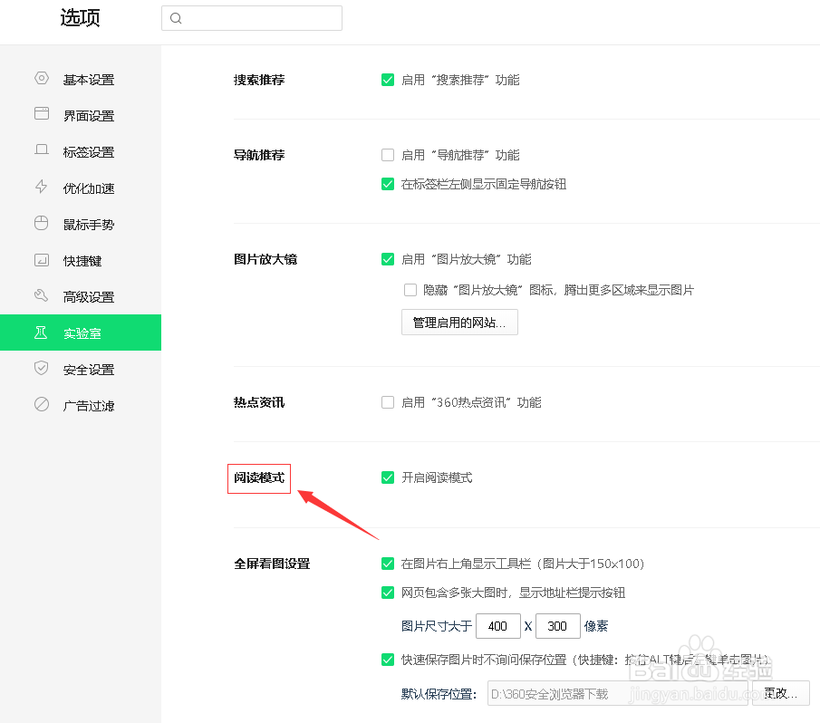Viewport: 820px width, 723px height.
Task: Click the 基本设置 hexagon icon
Action: (x=41, y=79)
